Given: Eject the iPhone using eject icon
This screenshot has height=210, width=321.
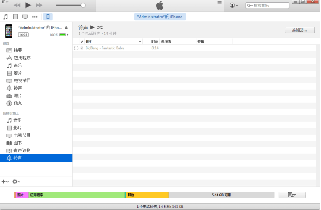Looking at the screenshot, I should (66, 27).
